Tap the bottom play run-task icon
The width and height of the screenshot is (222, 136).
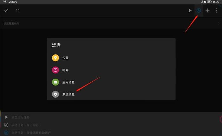pos(6,117)
